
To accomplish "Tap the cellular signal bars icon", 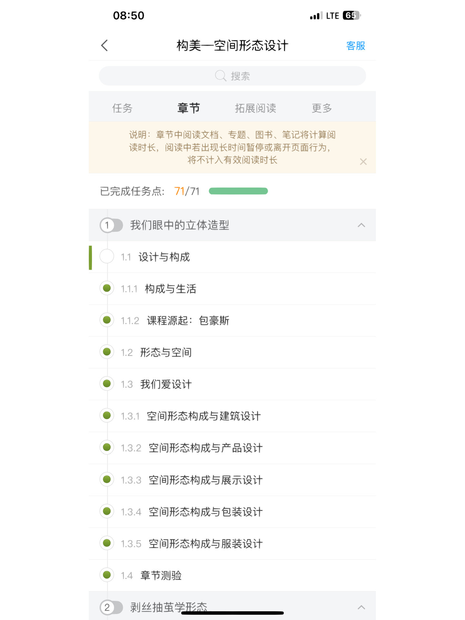I will click(x=316, y=15).
